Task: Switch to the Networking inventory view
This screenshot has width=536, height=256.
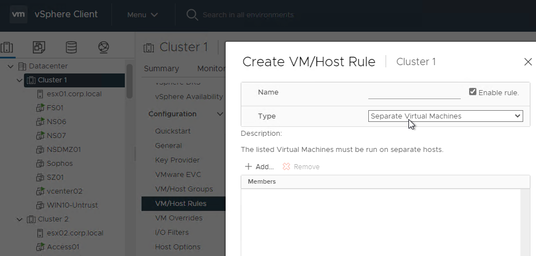Action: tap(104, 47)
